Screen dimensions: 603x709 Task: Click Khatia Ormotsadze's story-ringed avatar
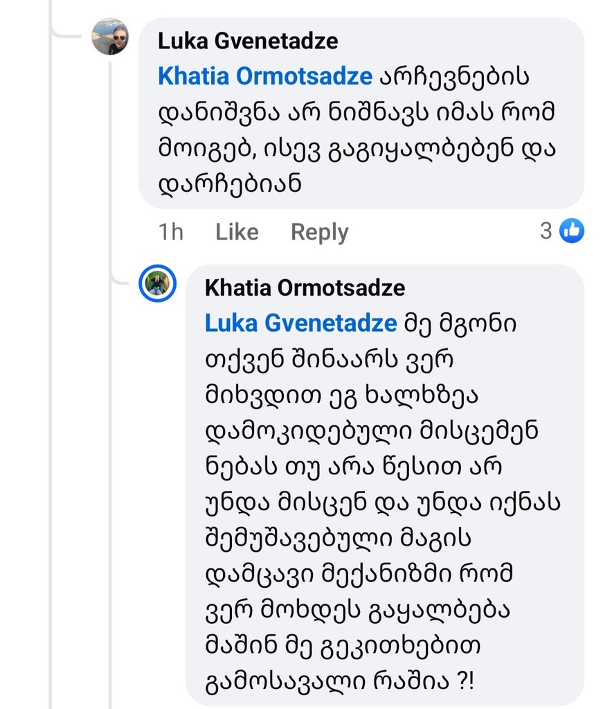[158, 284]
